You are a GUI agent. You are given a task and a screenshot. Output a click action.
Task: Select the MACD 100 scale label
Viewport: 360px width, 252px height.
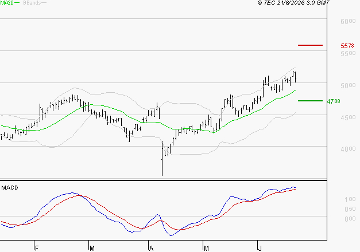coord(350,199)
